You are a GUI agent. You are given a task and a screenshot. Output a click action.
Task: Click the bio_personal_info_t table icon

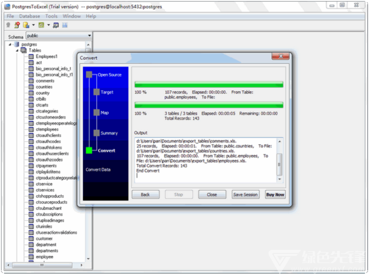[x=31, y=69]
